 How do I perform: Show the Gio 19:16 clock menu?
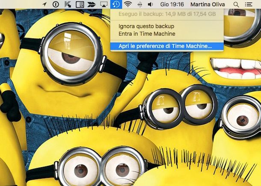point(172,4)
